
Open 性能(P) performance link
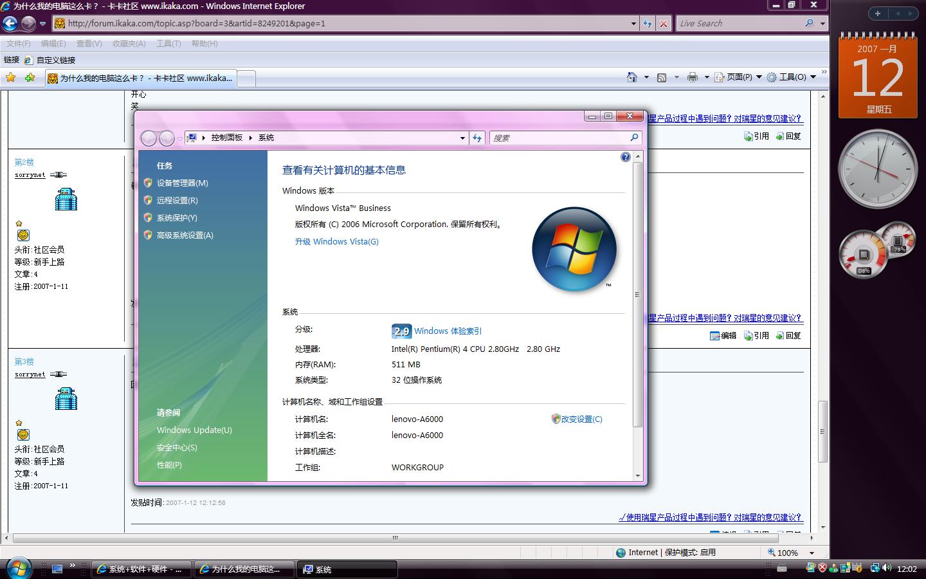click(x=169, y=465)
